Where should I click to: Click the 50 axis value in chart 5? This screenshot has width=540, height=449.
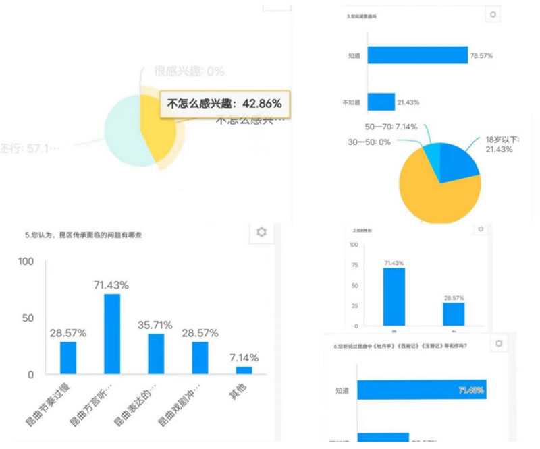click(x=28, y=318)
